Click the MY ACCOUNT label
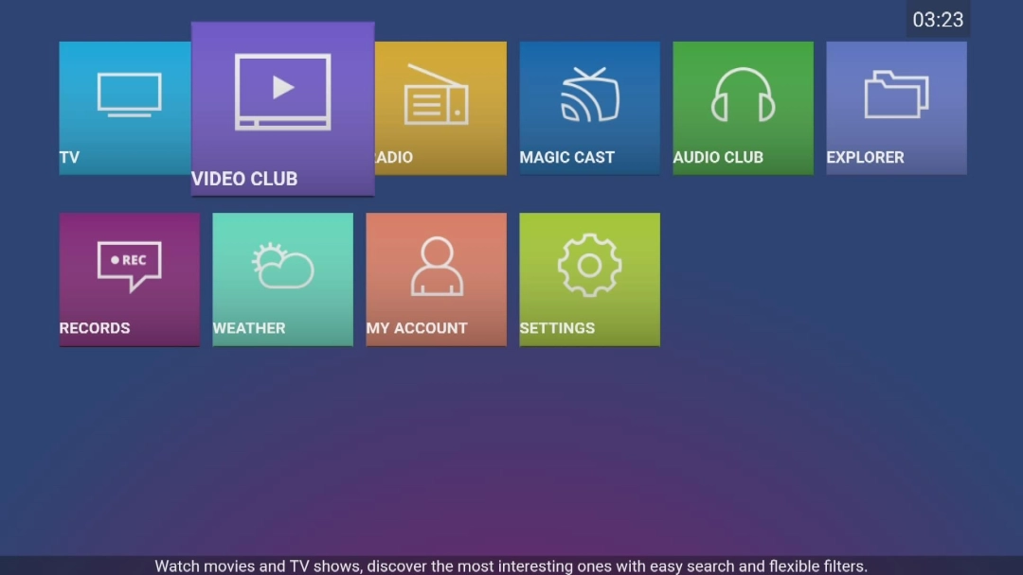Viewport: 1023px width, 575px height. pos(417,328)
